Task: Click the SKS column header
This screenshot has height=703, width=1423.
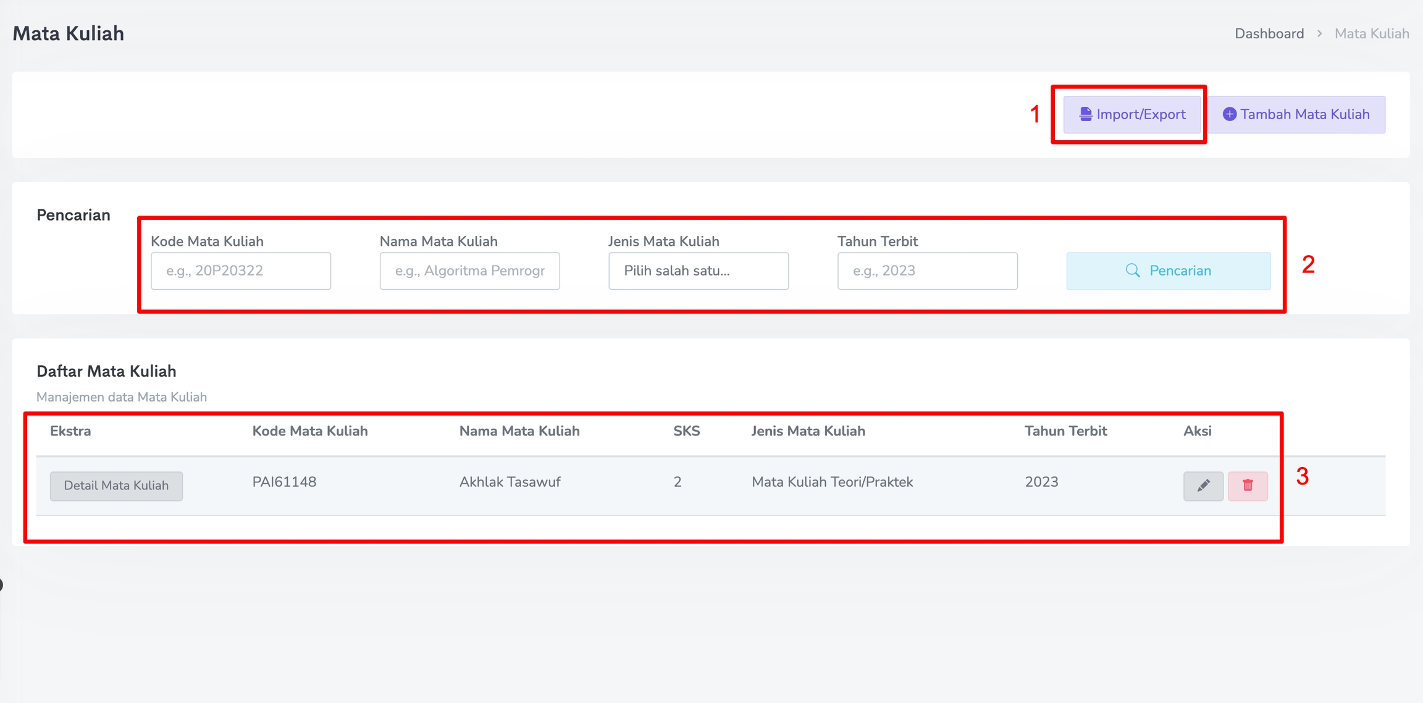Action: coord(686,431)
